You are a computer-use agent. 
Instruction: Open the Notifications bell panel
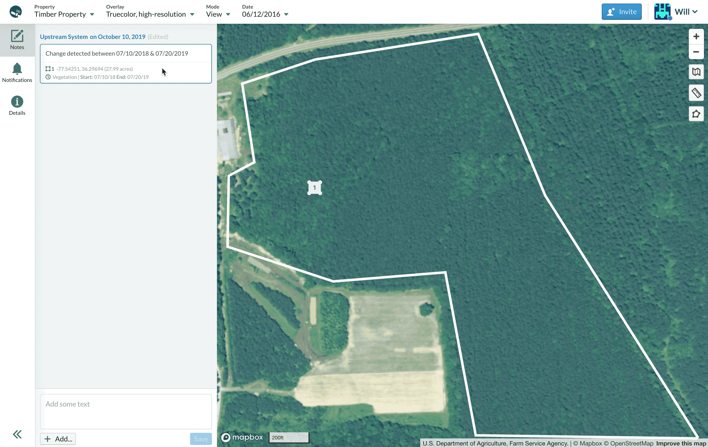coord(17,73)
